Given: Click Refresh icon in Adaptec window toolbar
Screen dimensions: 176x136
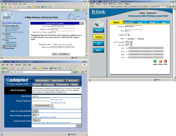Looking at the screenshot, I should [x=22, y=68].
